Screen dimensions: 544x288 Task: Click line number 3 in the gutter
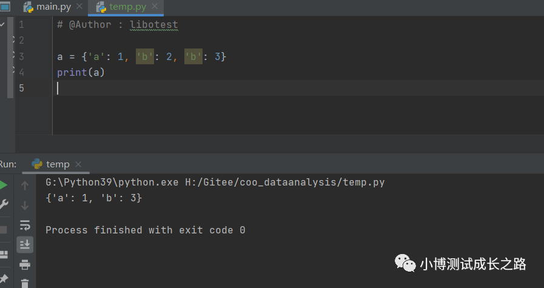[21, 56]
